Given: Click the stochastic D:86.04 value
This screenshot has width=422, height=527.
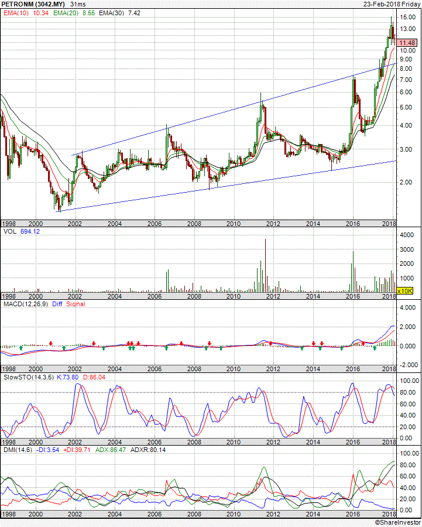Looking at the screenshot, I should click(x=94, y=377).
